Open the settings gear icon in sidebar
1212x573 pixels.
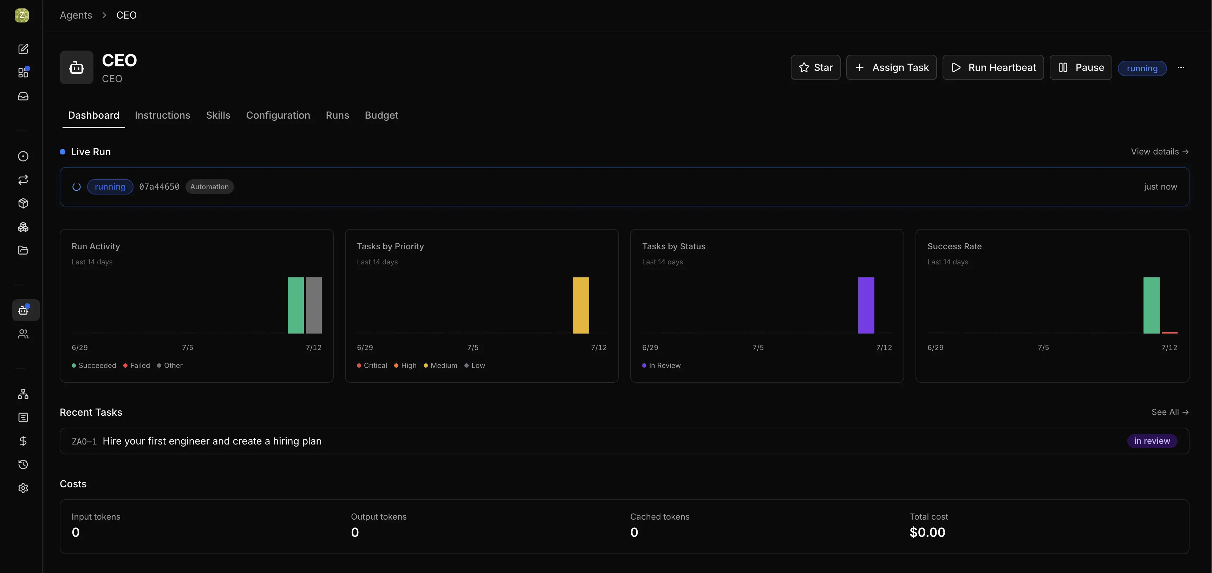23,488
